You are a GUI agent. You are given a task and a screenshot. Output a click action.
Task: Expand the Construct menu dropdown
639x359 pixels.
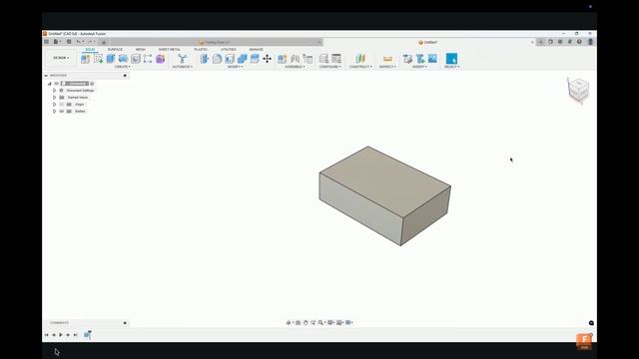pos(360,67)
